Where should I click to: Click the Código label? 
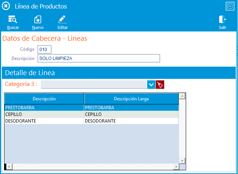(x=27, y=49)
